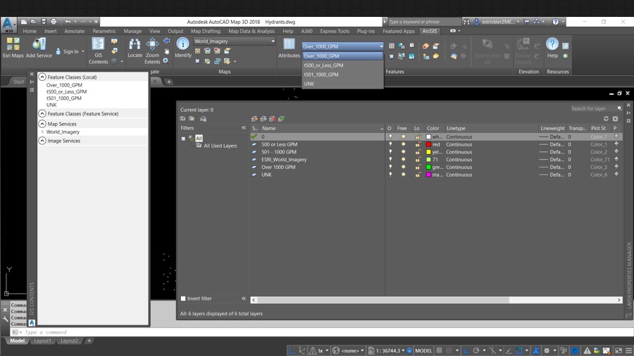Collapse Feature Classes (Local) section
Screen dimensions: 634x356
point(42,77)
